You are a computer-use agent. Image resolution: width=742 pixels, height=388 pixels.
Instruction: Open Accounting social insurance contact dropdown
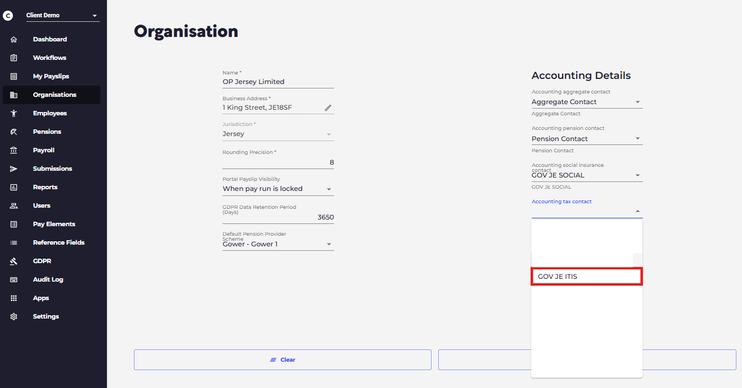[587, 175]
